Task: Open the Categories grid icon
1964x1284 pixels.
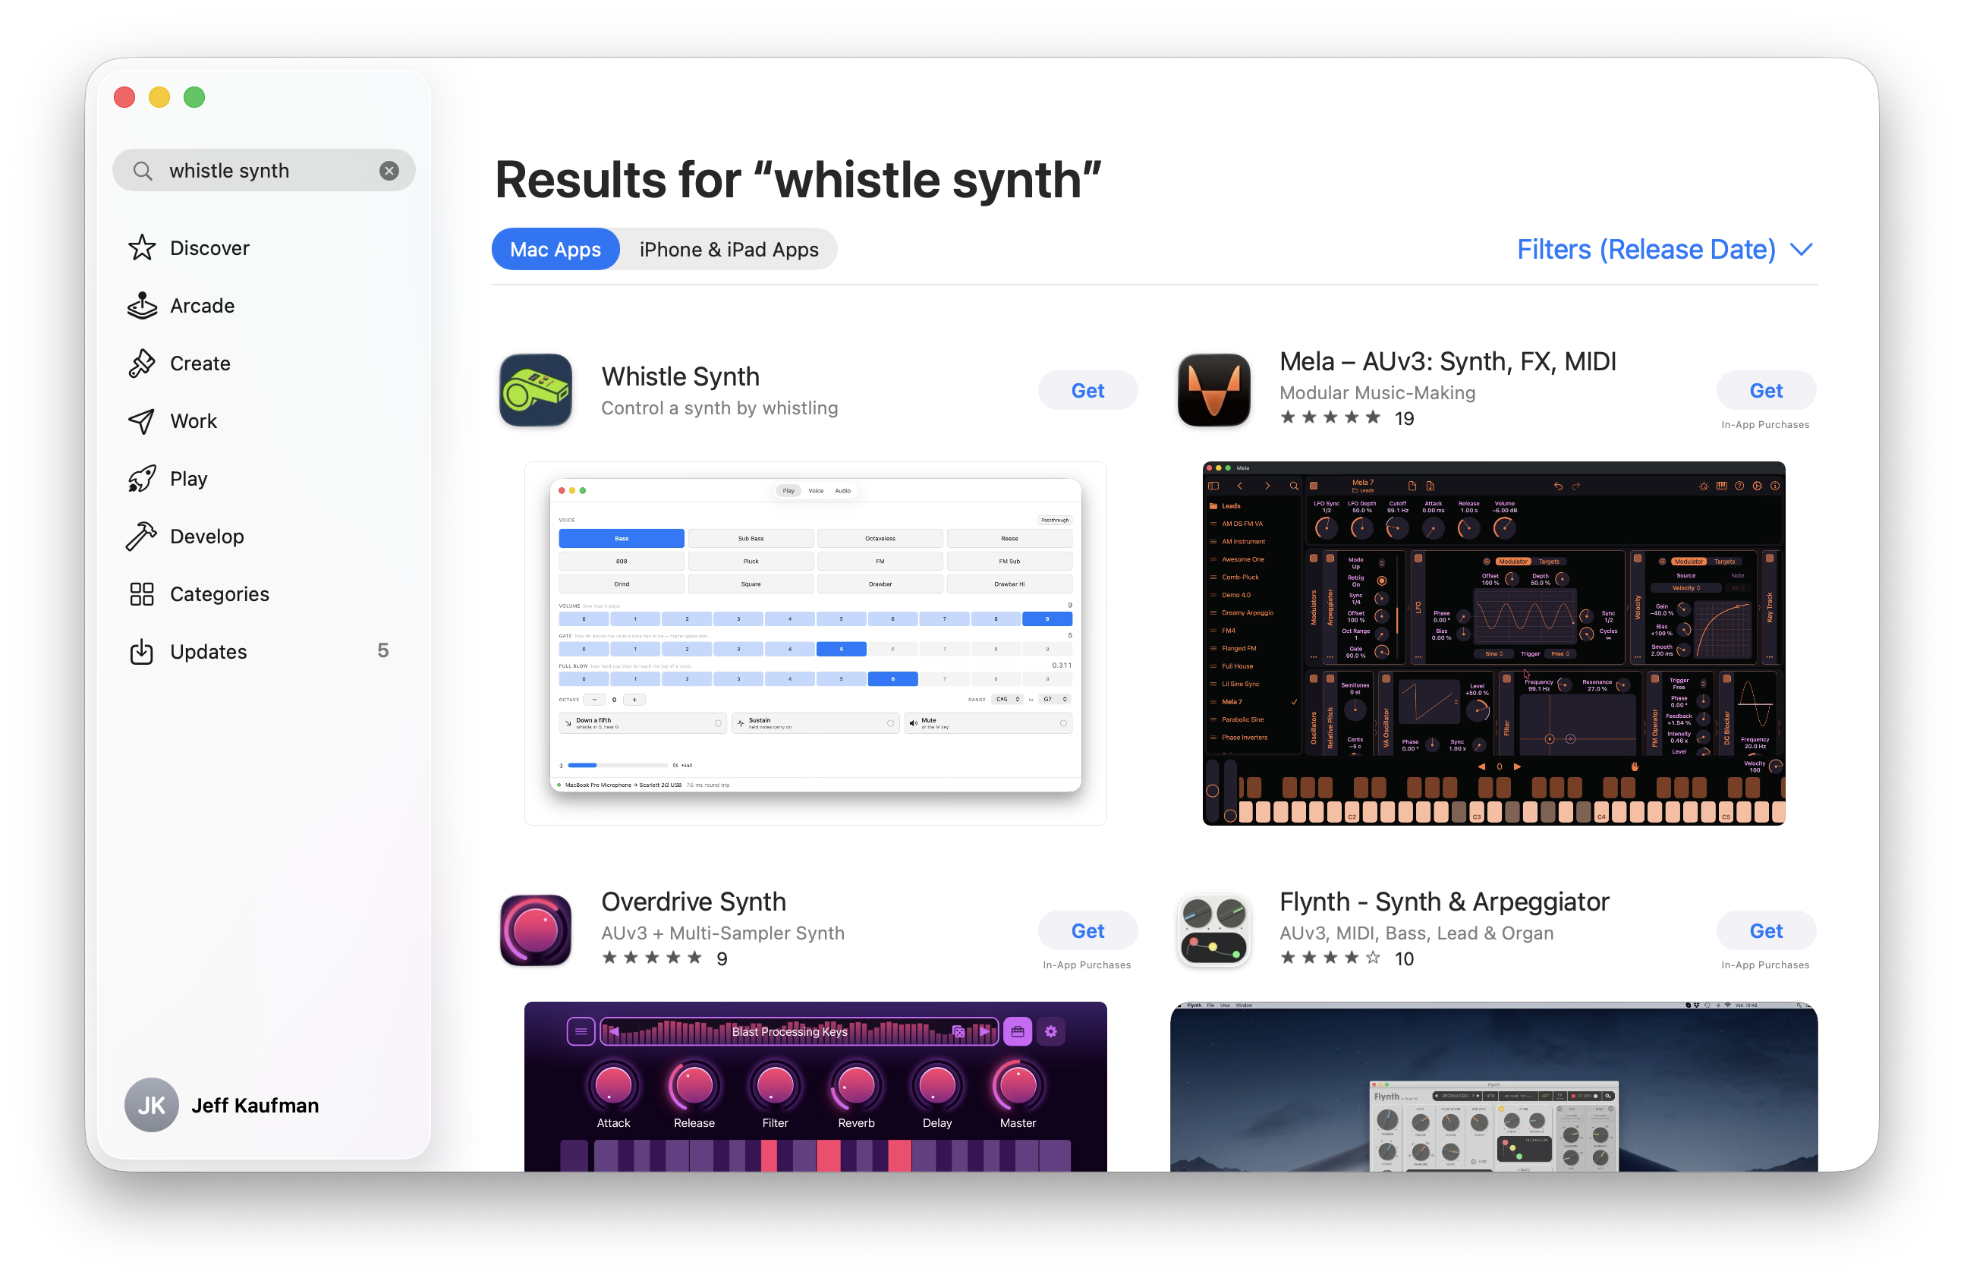Action: coord(142,594)
